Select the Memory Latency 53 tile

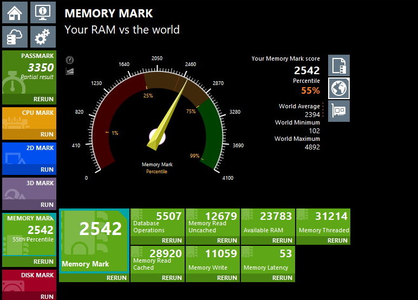(268, 260)
